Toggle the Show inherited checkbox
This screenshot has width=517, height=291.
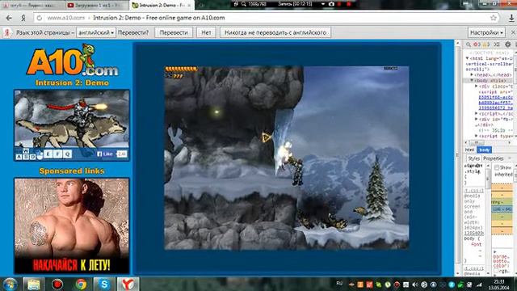coord(497,168)
